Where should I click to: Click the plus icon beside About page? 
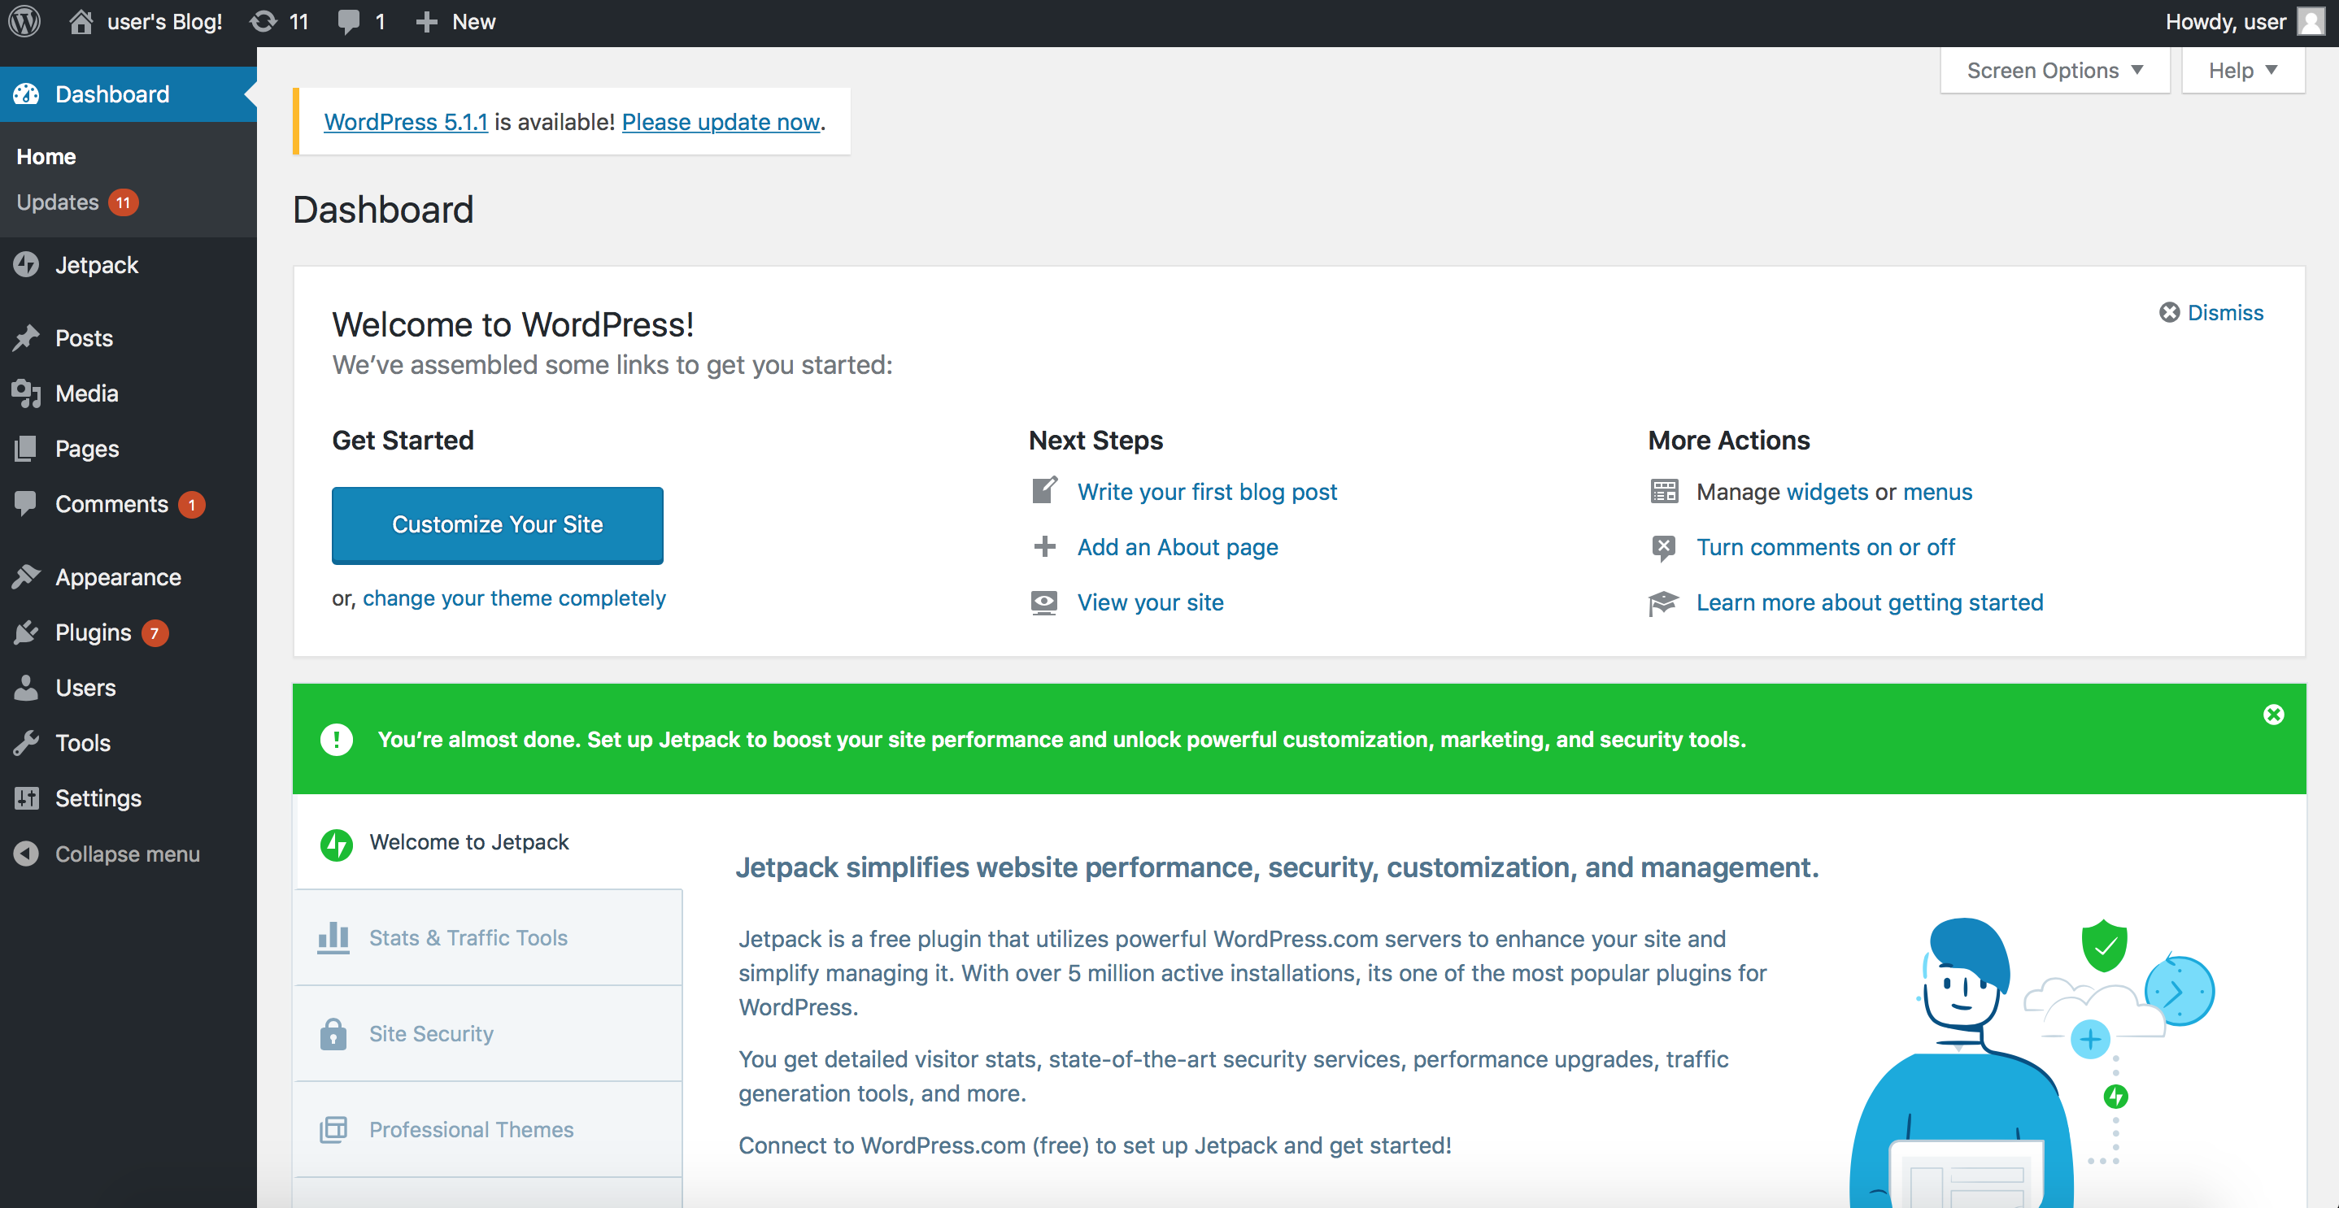(x=1045, y=546)
